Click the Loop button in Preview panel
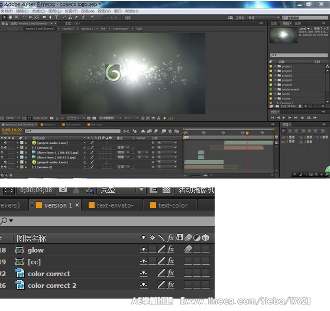Screen dimensions: 330x311 coord(309,118)
